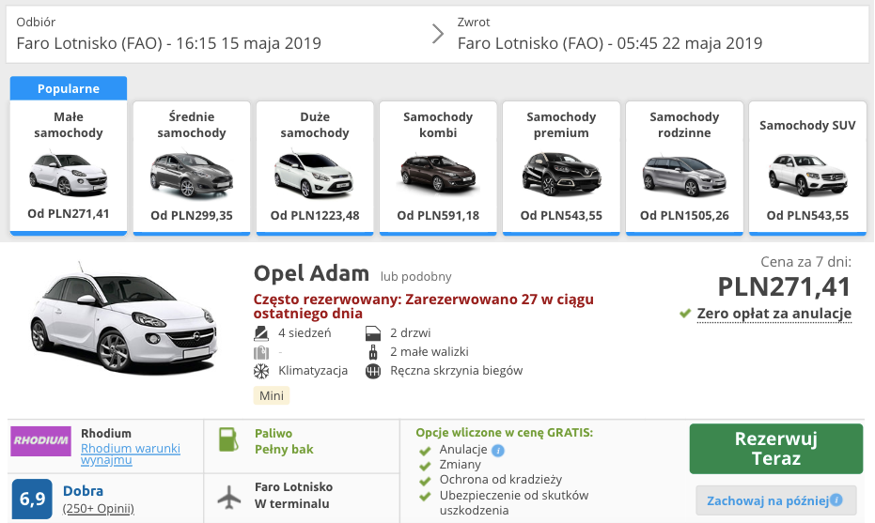This screenshot has height=523, width=875.
Task: Click Zachowaj na później button
Action: tap(776, 500)
